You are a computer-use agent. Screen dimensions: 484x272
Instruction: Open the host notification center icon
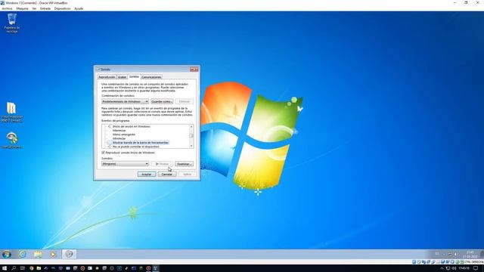[x=476, y=268]
